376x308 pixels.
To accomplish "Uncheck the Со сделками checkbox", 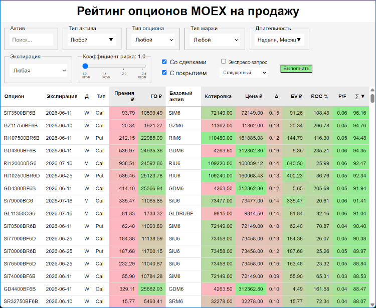I will [x=164, y=62].
